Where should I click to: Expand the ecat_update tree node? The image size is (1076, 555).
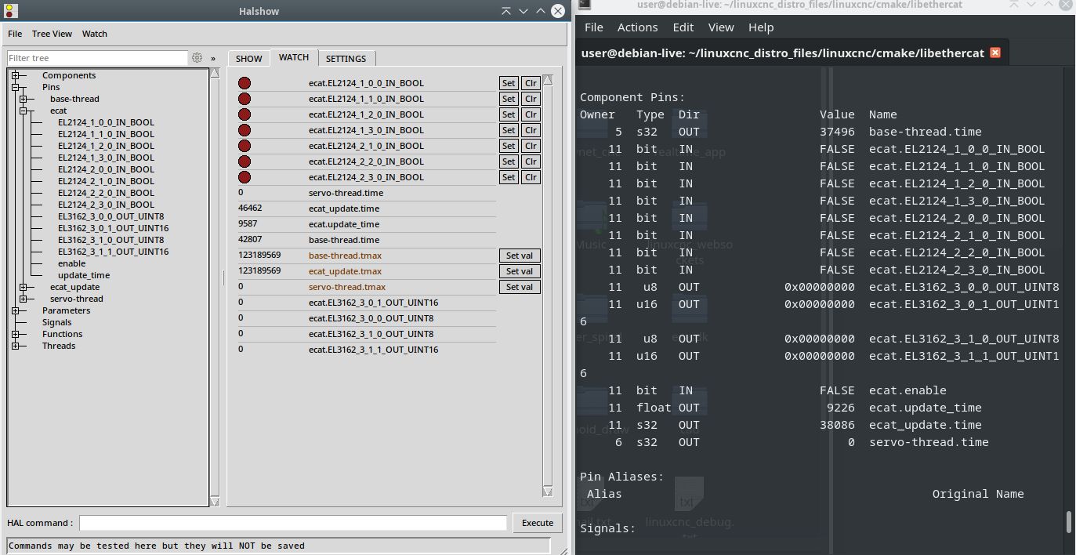23,287
